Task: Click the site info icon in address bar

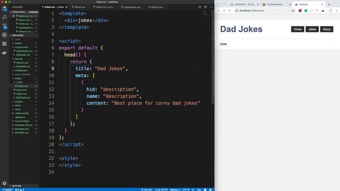Action: click(236, 11)
